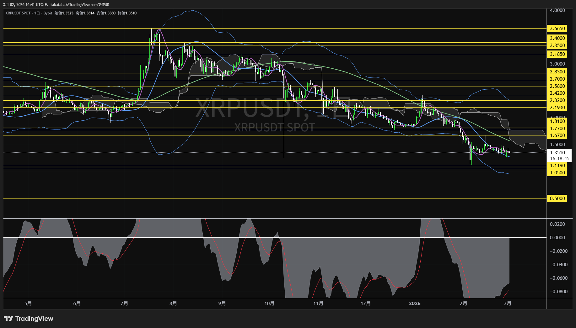The width and height of the screenshot is (576, 328).
Task: Click the 0.0000 indicator axis value
Action: (557, 238)
